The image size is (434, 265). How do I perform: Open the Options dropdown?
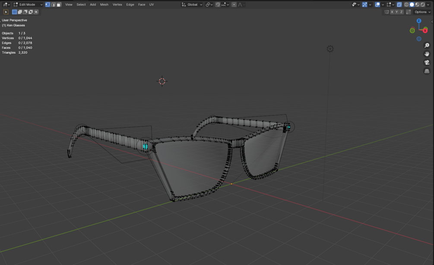(422, 12)
